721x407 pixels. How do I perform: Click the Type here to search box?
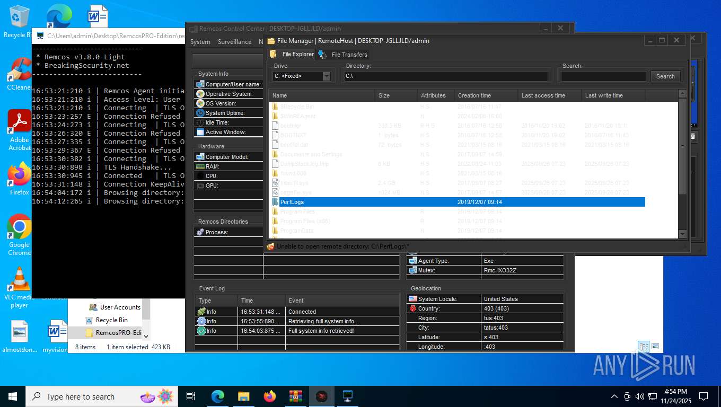pyautogui.click(x=101, y=396)
